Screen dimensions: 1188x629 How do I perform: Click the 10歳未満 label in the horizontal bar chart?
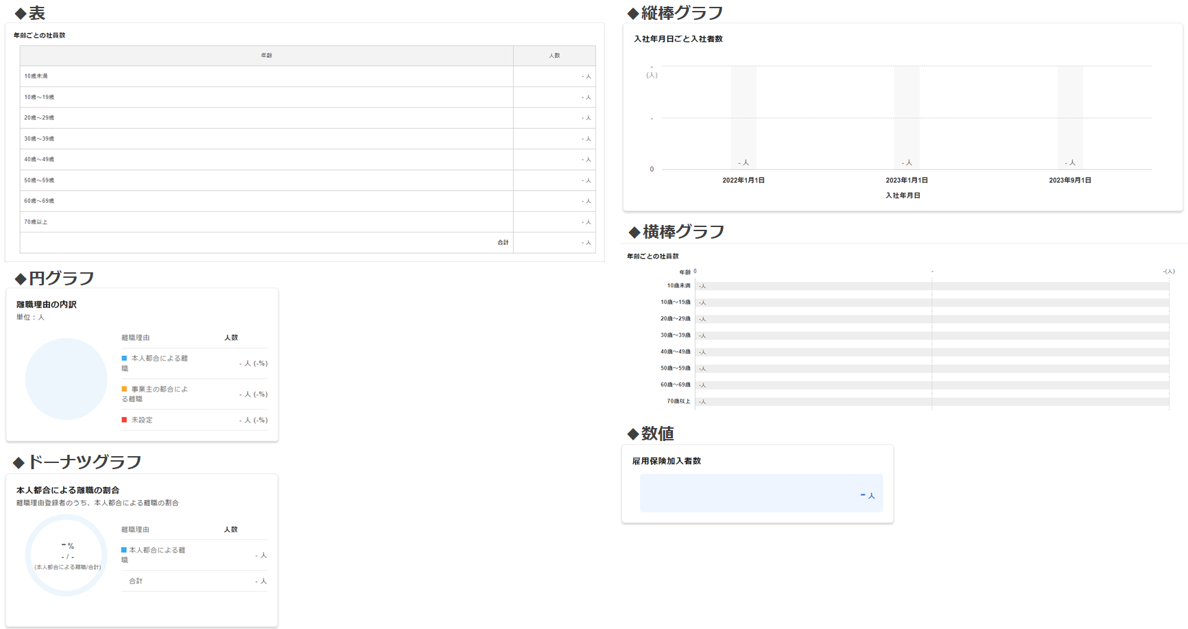(x=679, y=286)
